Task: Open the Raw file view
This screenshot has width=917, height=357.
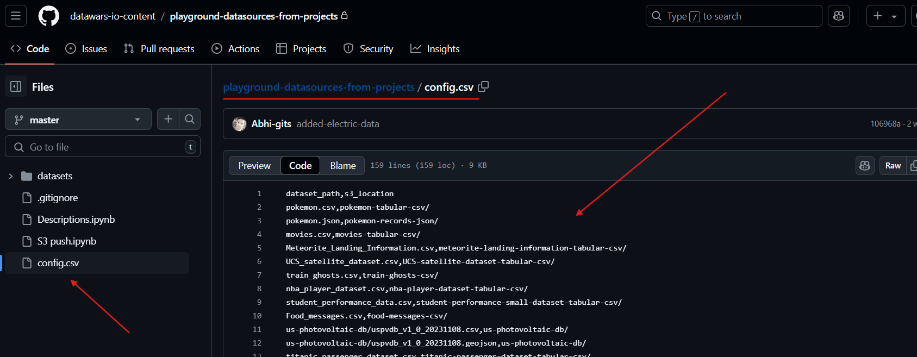Action: click(x=893, y=166)
